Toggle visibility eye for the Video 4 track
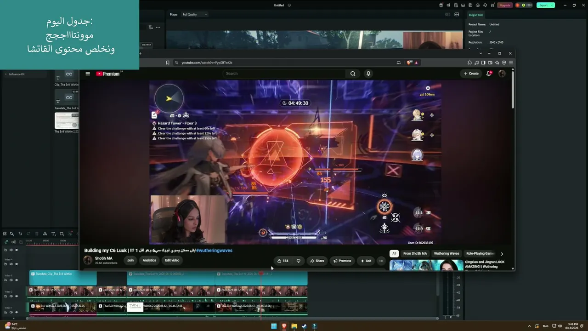 pyautogui.click(x=17, y=264)
